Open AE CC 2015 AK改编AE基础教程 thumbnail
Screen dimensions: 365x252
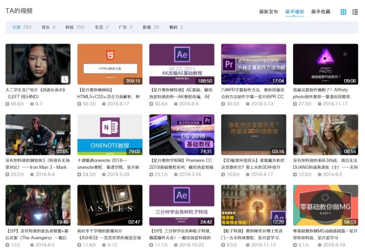coord(182,64)
